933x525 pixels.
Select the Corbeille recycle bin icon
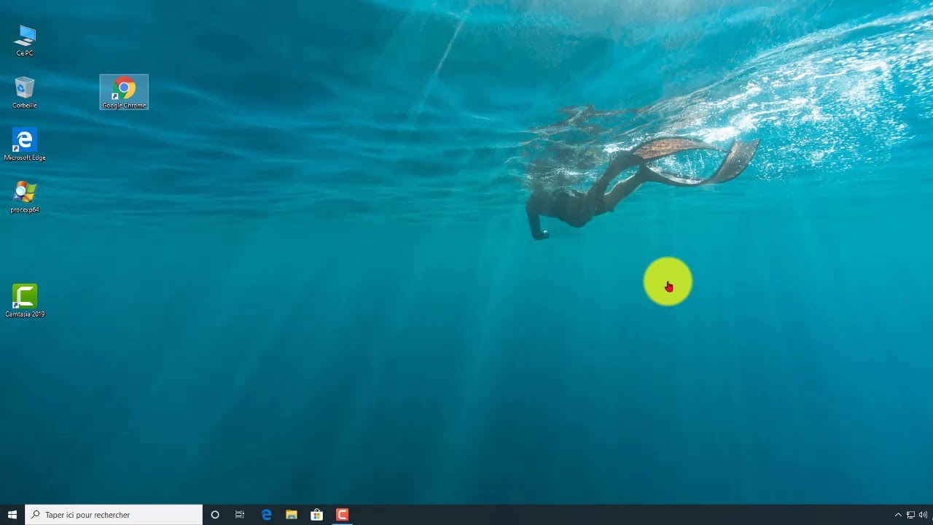(x=25, y=93)
